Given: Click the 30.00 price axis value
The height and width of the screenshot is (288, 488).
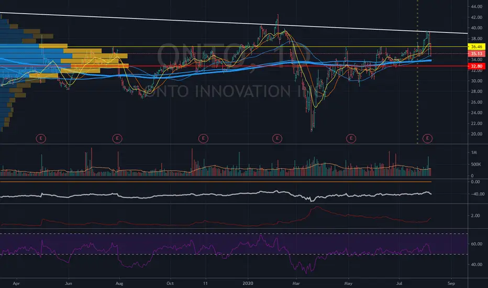Looking at the screenshot, I should tap(476, 81).
